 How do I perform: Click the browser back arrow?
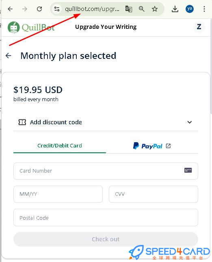(x=11, y=9)
